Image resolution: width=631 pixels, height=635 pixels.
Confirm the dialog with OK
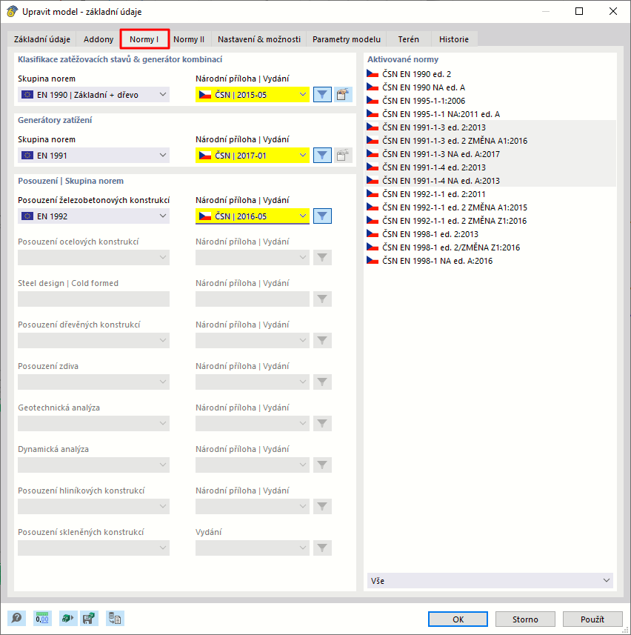click(458, 619)
